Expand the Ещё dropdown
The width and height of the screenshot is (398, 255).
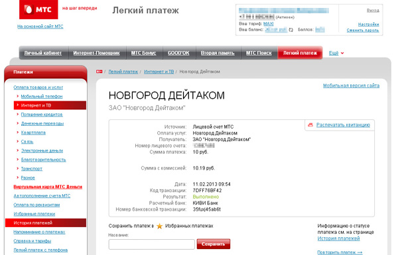[336, 53]
